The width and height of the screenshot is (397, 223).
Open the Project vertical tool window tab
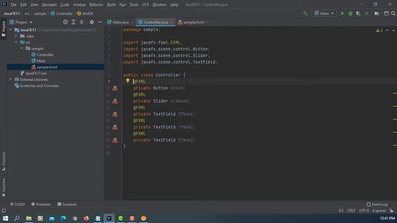4,28
